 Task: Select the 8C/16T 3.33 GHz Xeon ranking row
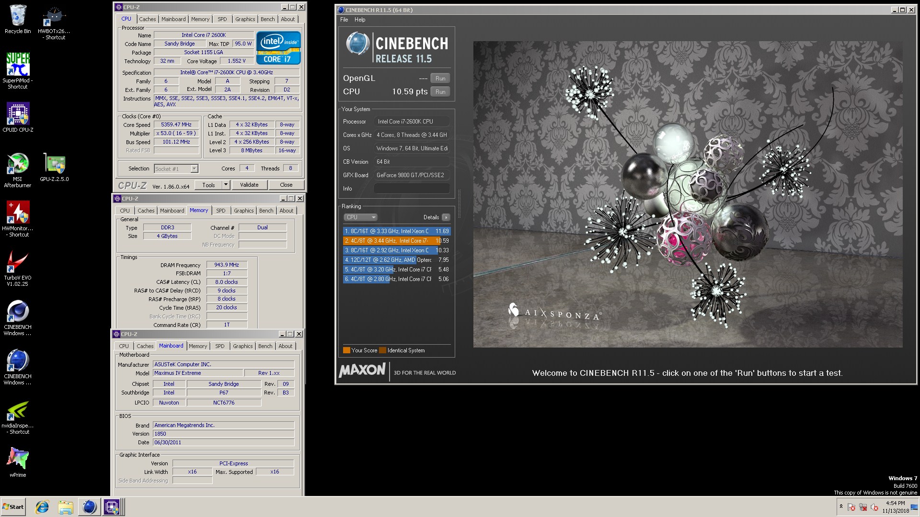(x=397, y=231)
